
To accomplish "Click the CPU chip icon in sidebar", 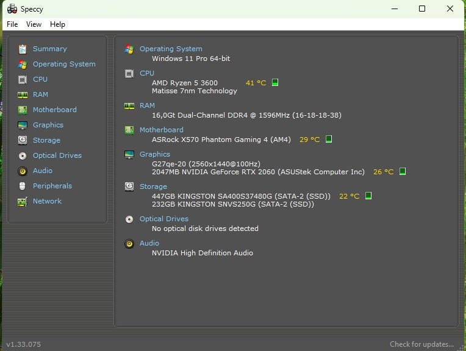I will (23, 79).
